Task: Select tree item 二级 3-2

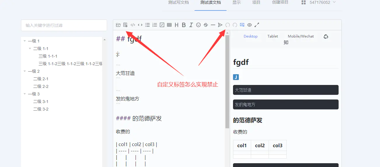Action: point(41,109)
